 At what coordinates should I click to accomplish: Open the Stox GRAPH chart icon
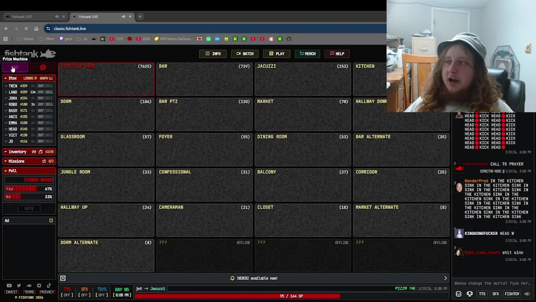(46, 78)
